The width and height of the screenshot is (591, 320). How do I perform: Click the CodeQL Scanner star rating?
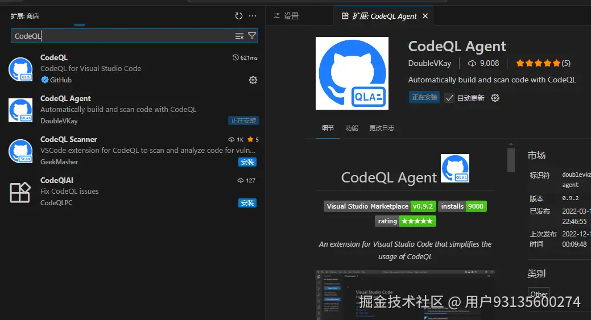[253, 139]
